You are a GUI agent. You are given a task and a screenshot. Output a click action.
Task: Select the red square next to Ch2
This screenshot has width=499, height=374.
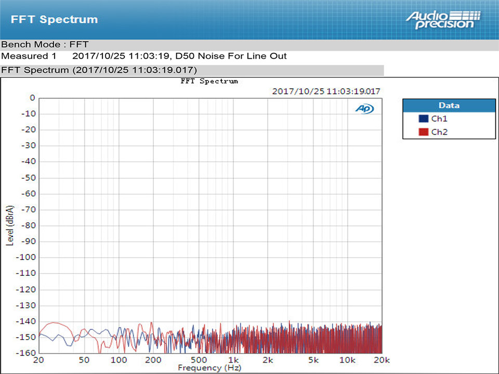tap(425, 132)
